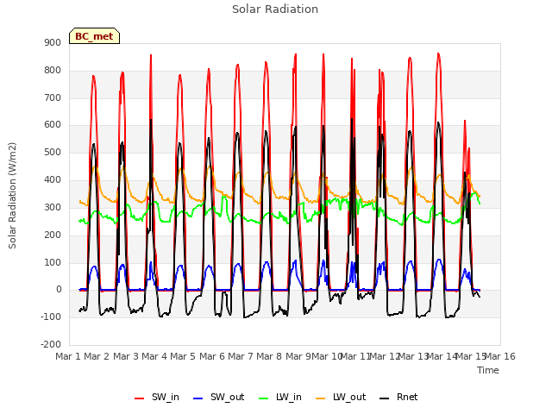Image resolution: width=552 pixels, height=414 pixels.
Task: Toggle the LW_out series in legend
Action: [341, 397]
